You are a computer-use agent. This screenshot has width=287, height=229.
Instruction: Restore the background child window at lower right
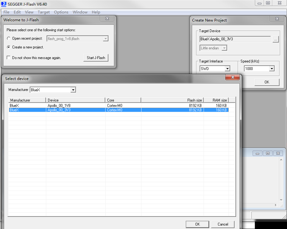tap(268, 153)
